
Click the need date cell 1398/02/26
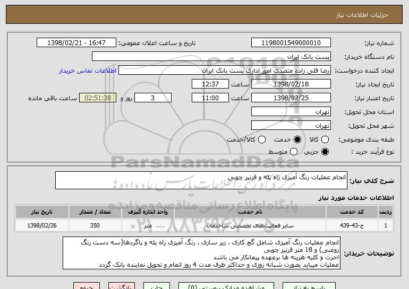(x=42, y=225)
